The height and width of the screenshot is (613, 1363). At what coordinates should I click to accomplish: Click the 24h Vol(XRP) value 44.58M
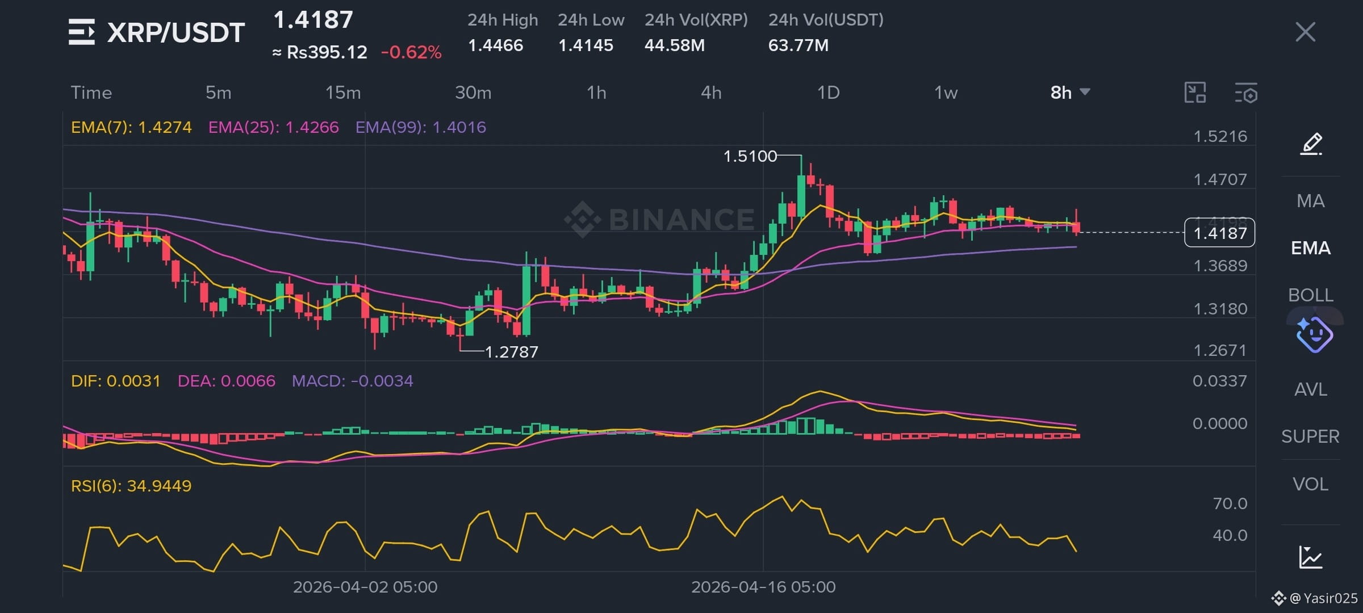[x=675, y=45]
